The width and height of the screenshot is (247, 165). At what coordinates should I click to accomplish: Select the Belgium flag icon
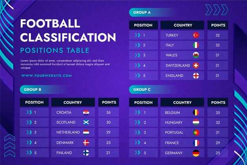click(196, 112)
